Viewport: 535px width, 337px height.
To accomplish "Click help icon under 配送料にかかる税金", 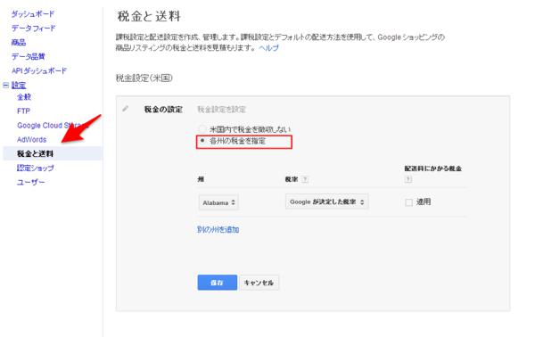I will (x=407, y=178).
